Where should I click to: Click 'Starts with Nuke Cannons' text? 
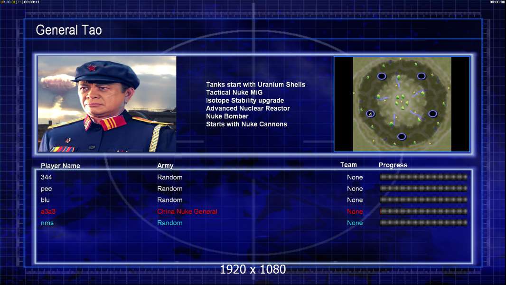coord(246,124)
